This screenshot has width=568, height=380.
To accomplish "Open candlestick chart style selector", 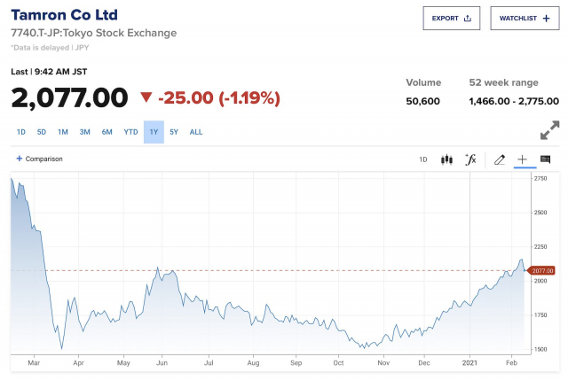I will coord(446,159).
